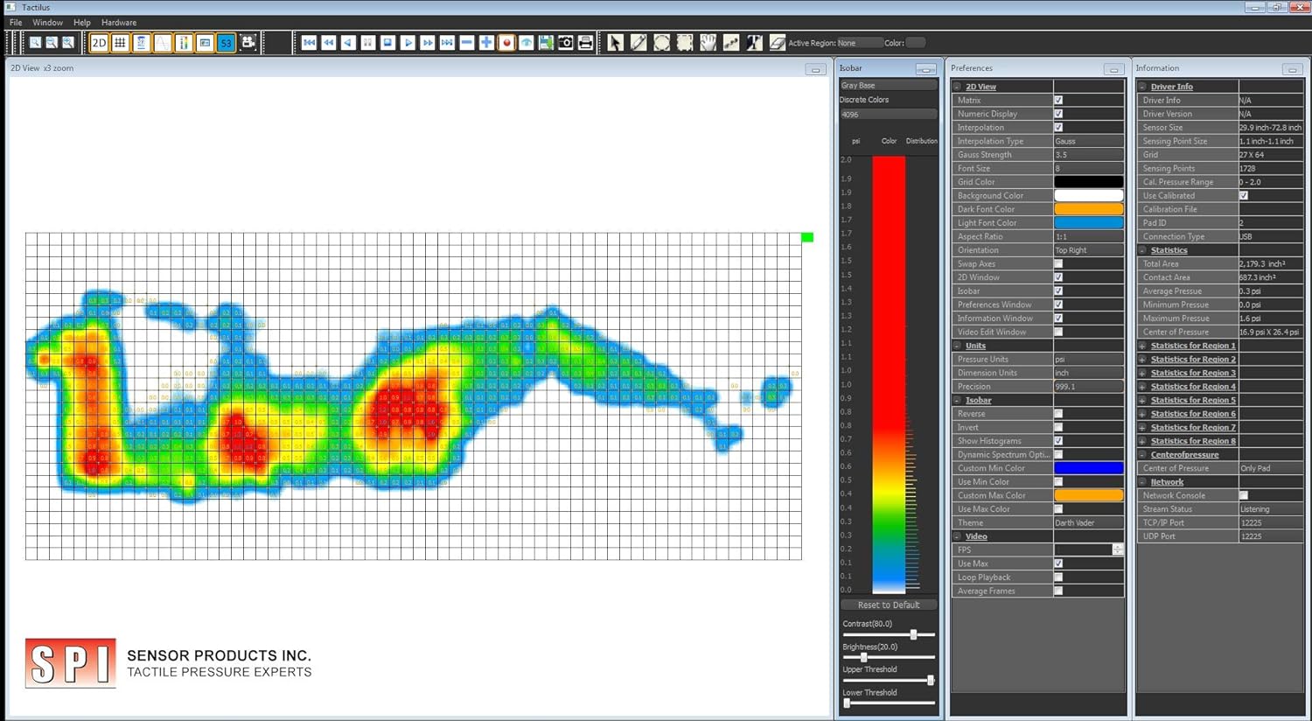Select the hand pan tool
Viewport: 1312px width, 721px height.
(x=708, y=43)
